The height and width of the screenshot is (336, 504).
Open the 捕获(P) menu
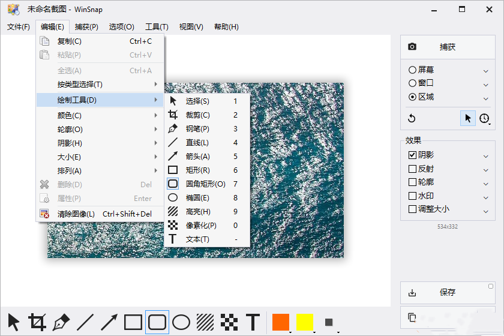click(86, 26)
